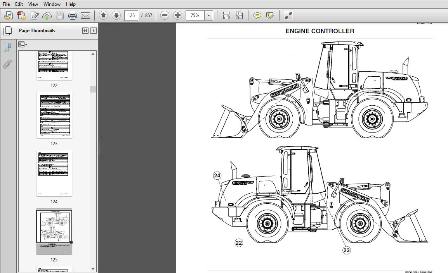Open the Edit menu

19,4
